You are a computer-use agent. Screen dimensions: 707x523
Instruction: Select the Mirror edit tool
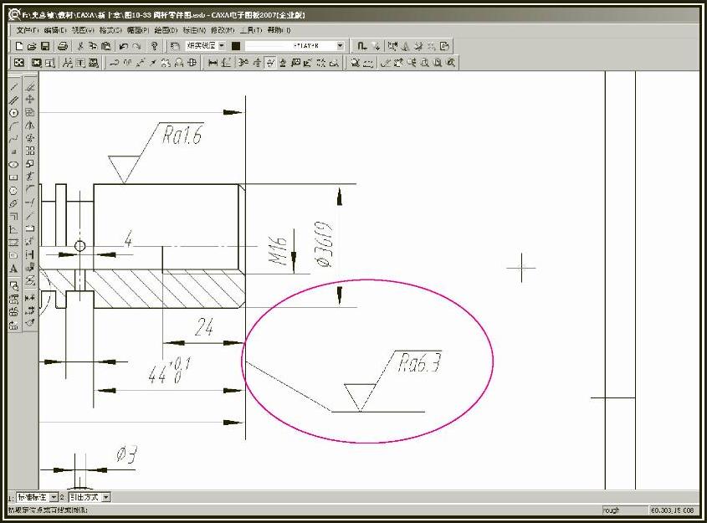[30, 126]
